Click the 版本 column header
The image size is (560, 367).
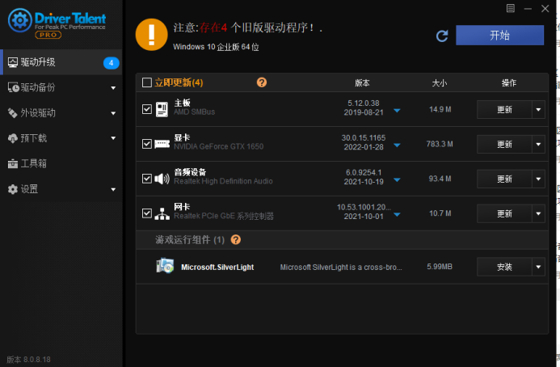pyautogui.click(x=362, y=83)
